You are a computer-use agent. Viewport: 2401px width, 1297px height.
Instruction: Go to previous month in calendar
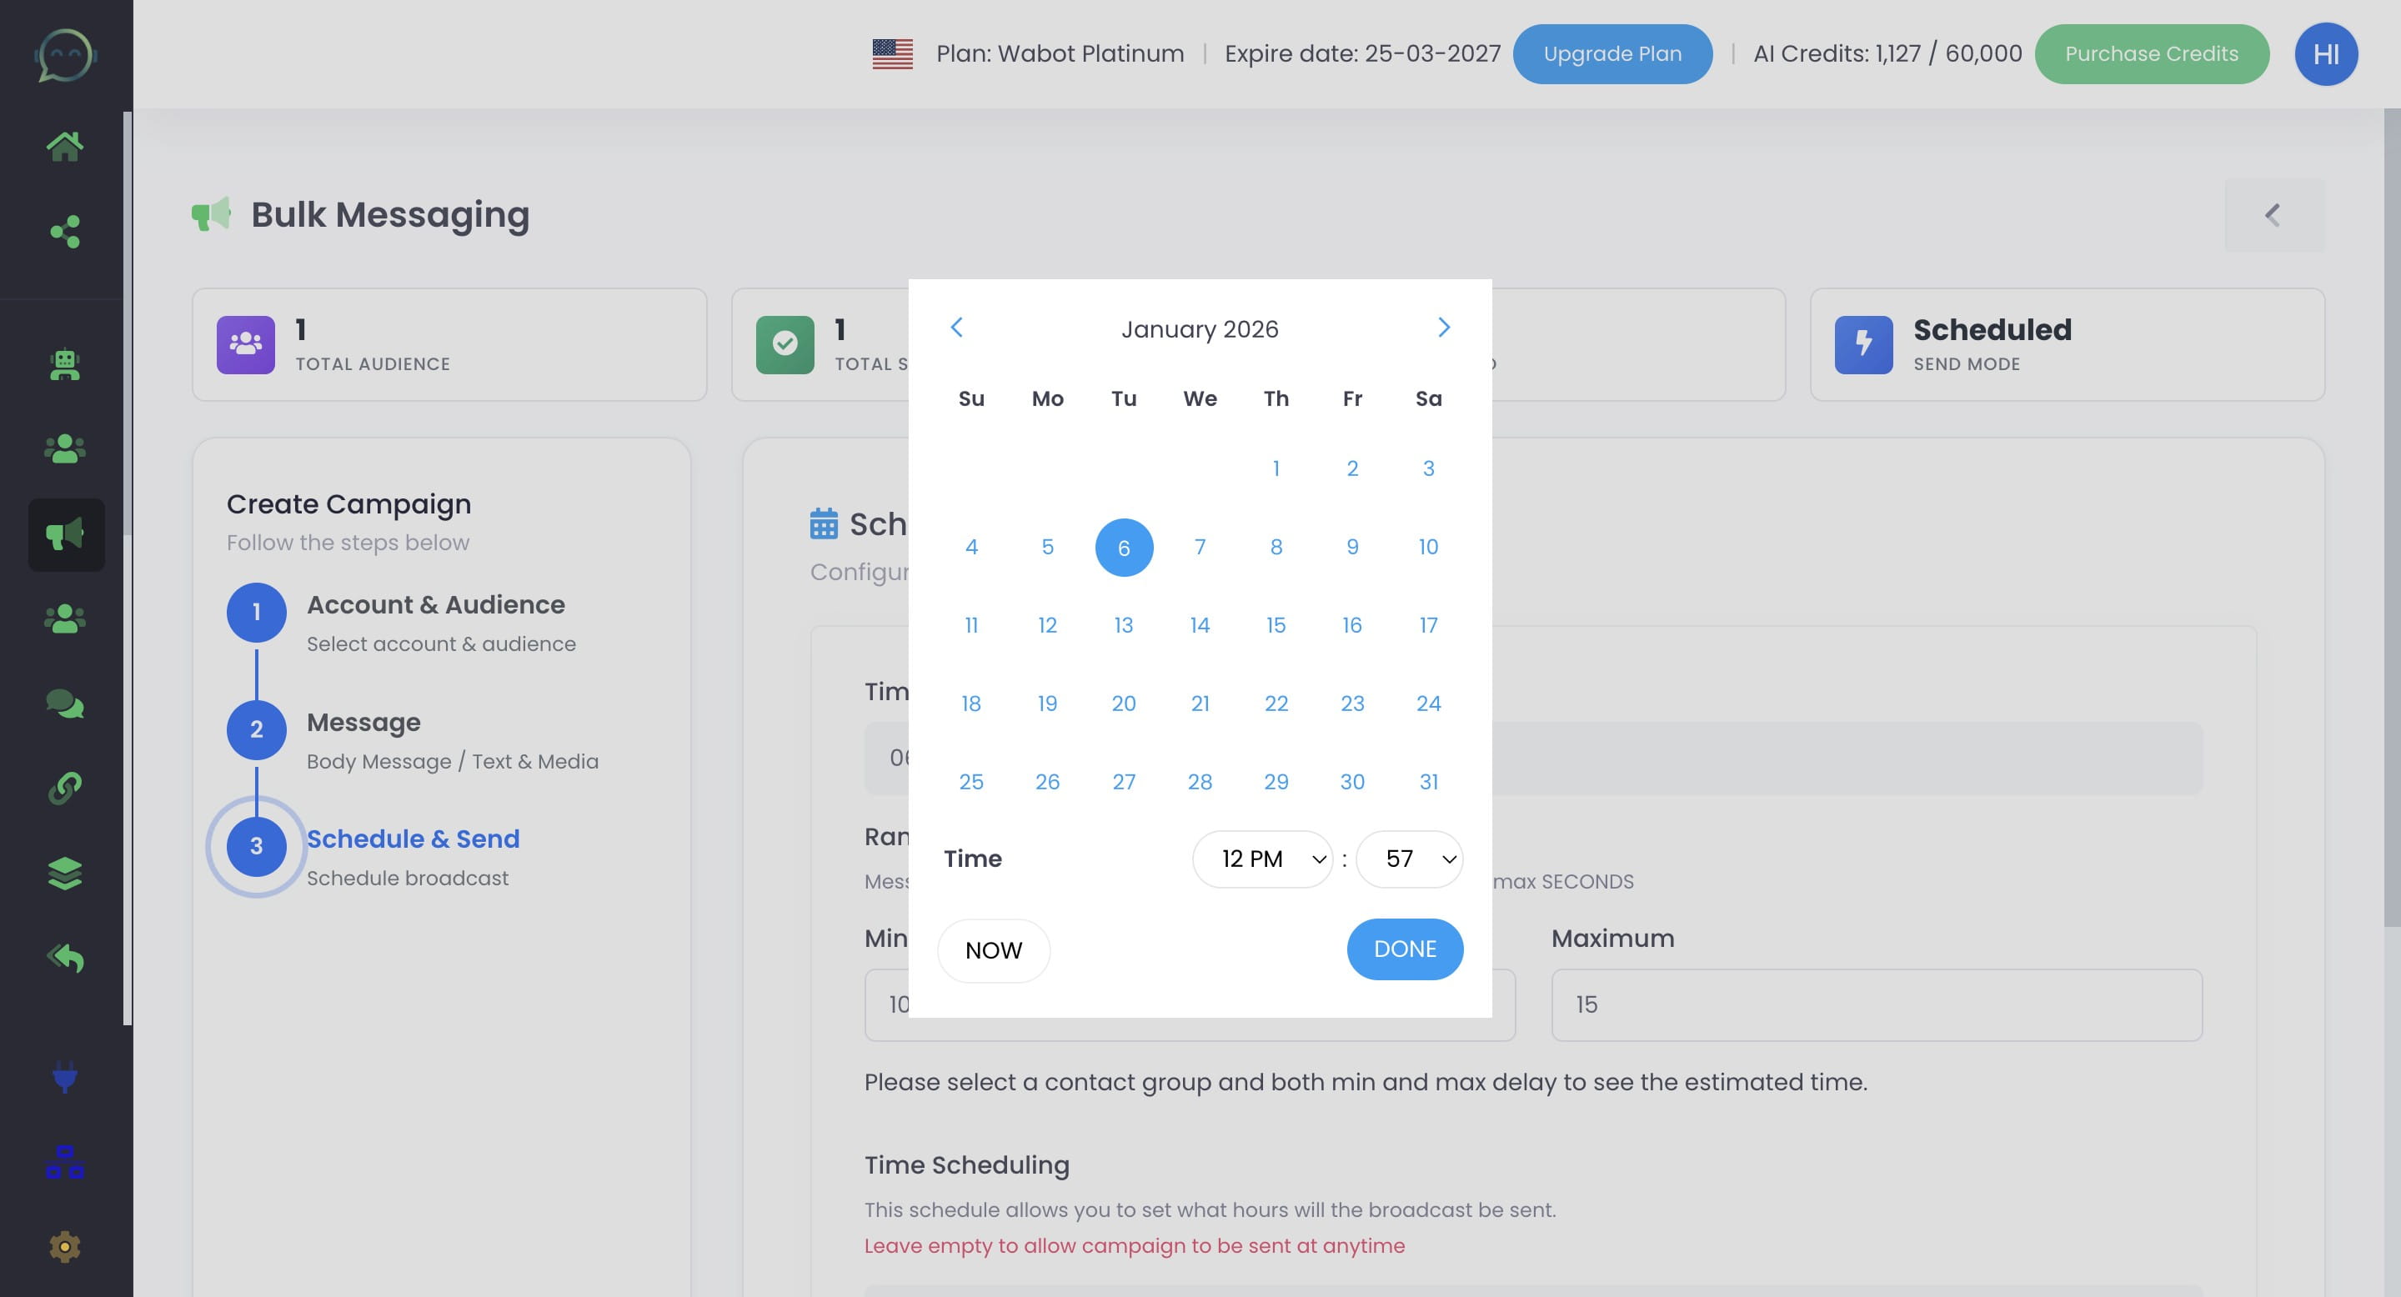tap(956, 327)
